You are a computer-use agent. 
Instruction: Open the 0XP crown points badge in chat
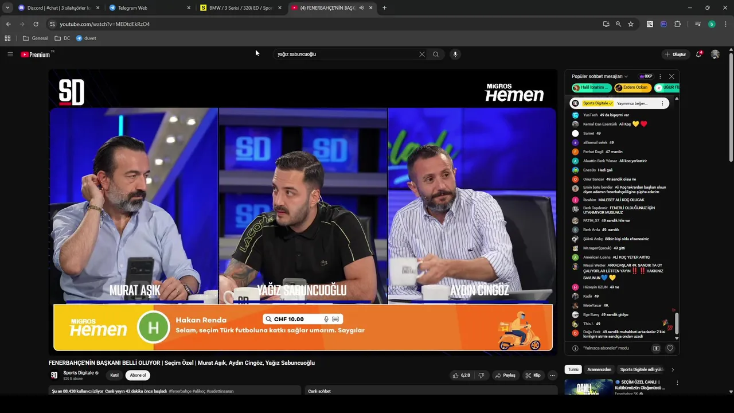point(646,76)
